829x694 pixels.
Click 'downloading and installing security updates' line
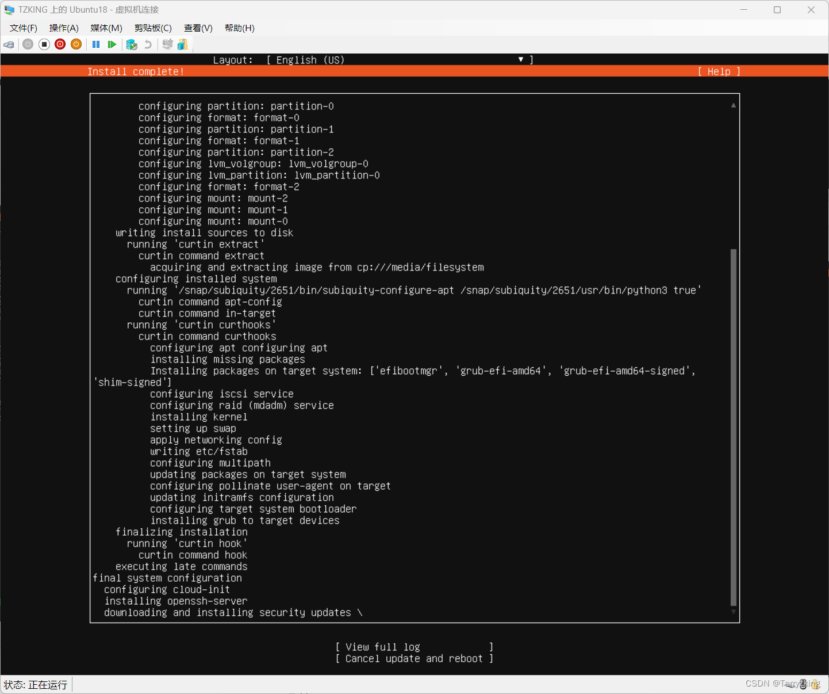coord(233,612)
